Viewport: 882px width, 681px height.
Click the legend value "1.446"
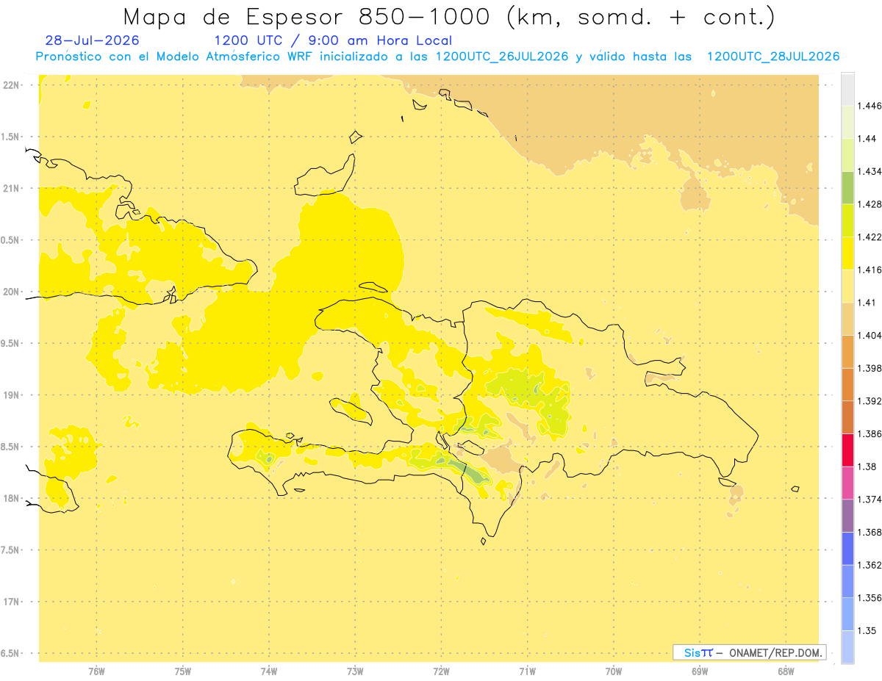coord(870,106)
